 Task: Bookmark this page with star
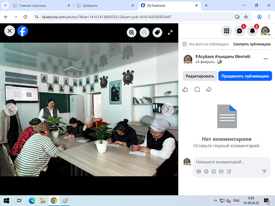[x=246, y=17]
